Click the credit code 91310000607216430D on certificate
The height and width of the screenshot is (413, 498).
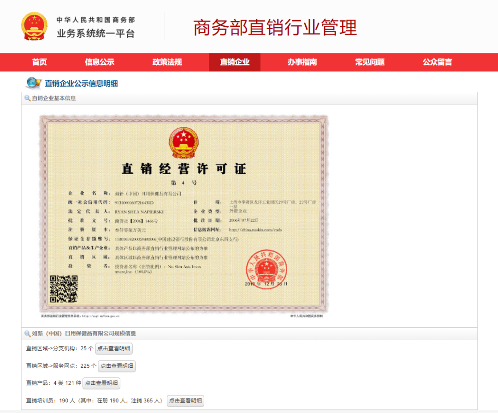pyautogui.click(x=134, y=202)
